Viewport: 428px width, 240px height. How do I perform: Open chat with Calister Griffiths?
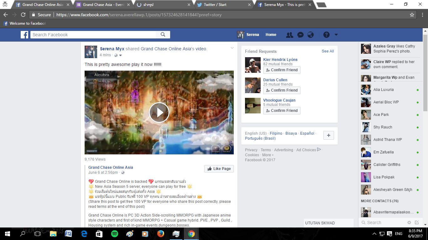click(x=390, y=165)
